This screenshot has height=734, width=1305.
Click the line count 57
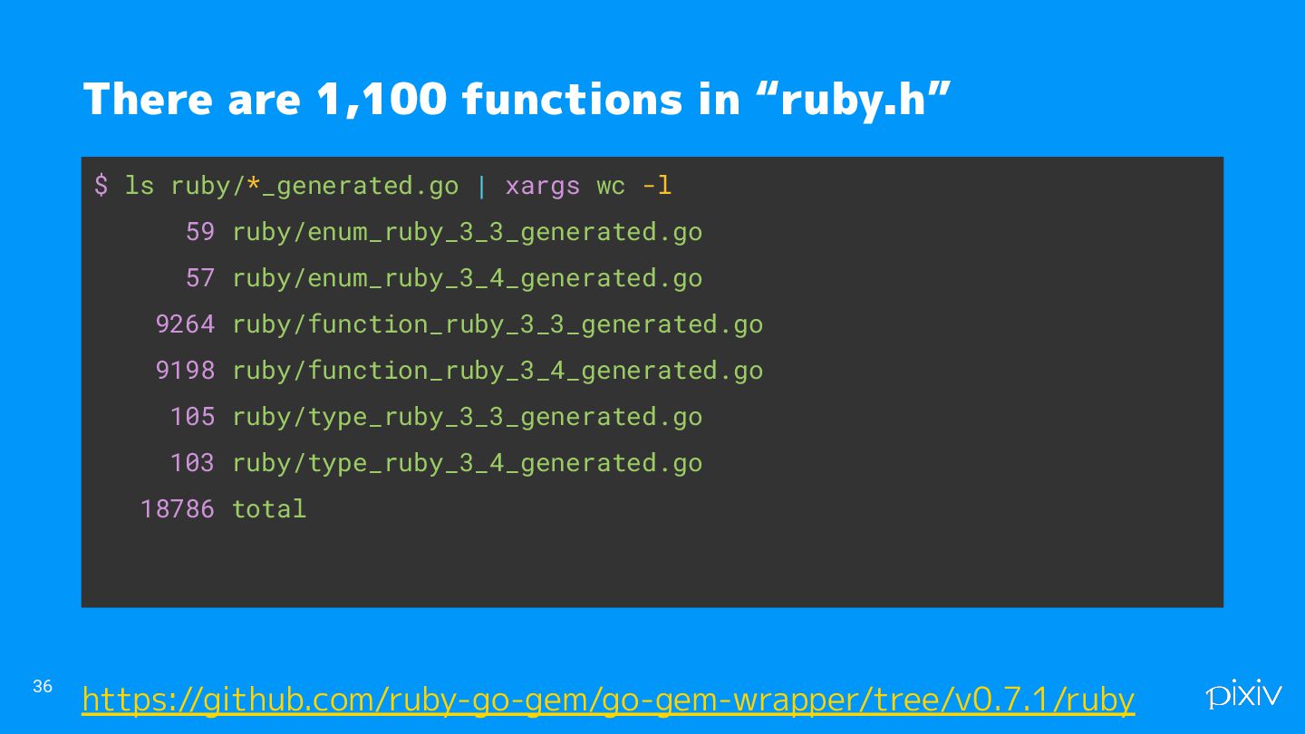(x=200, y=278)
